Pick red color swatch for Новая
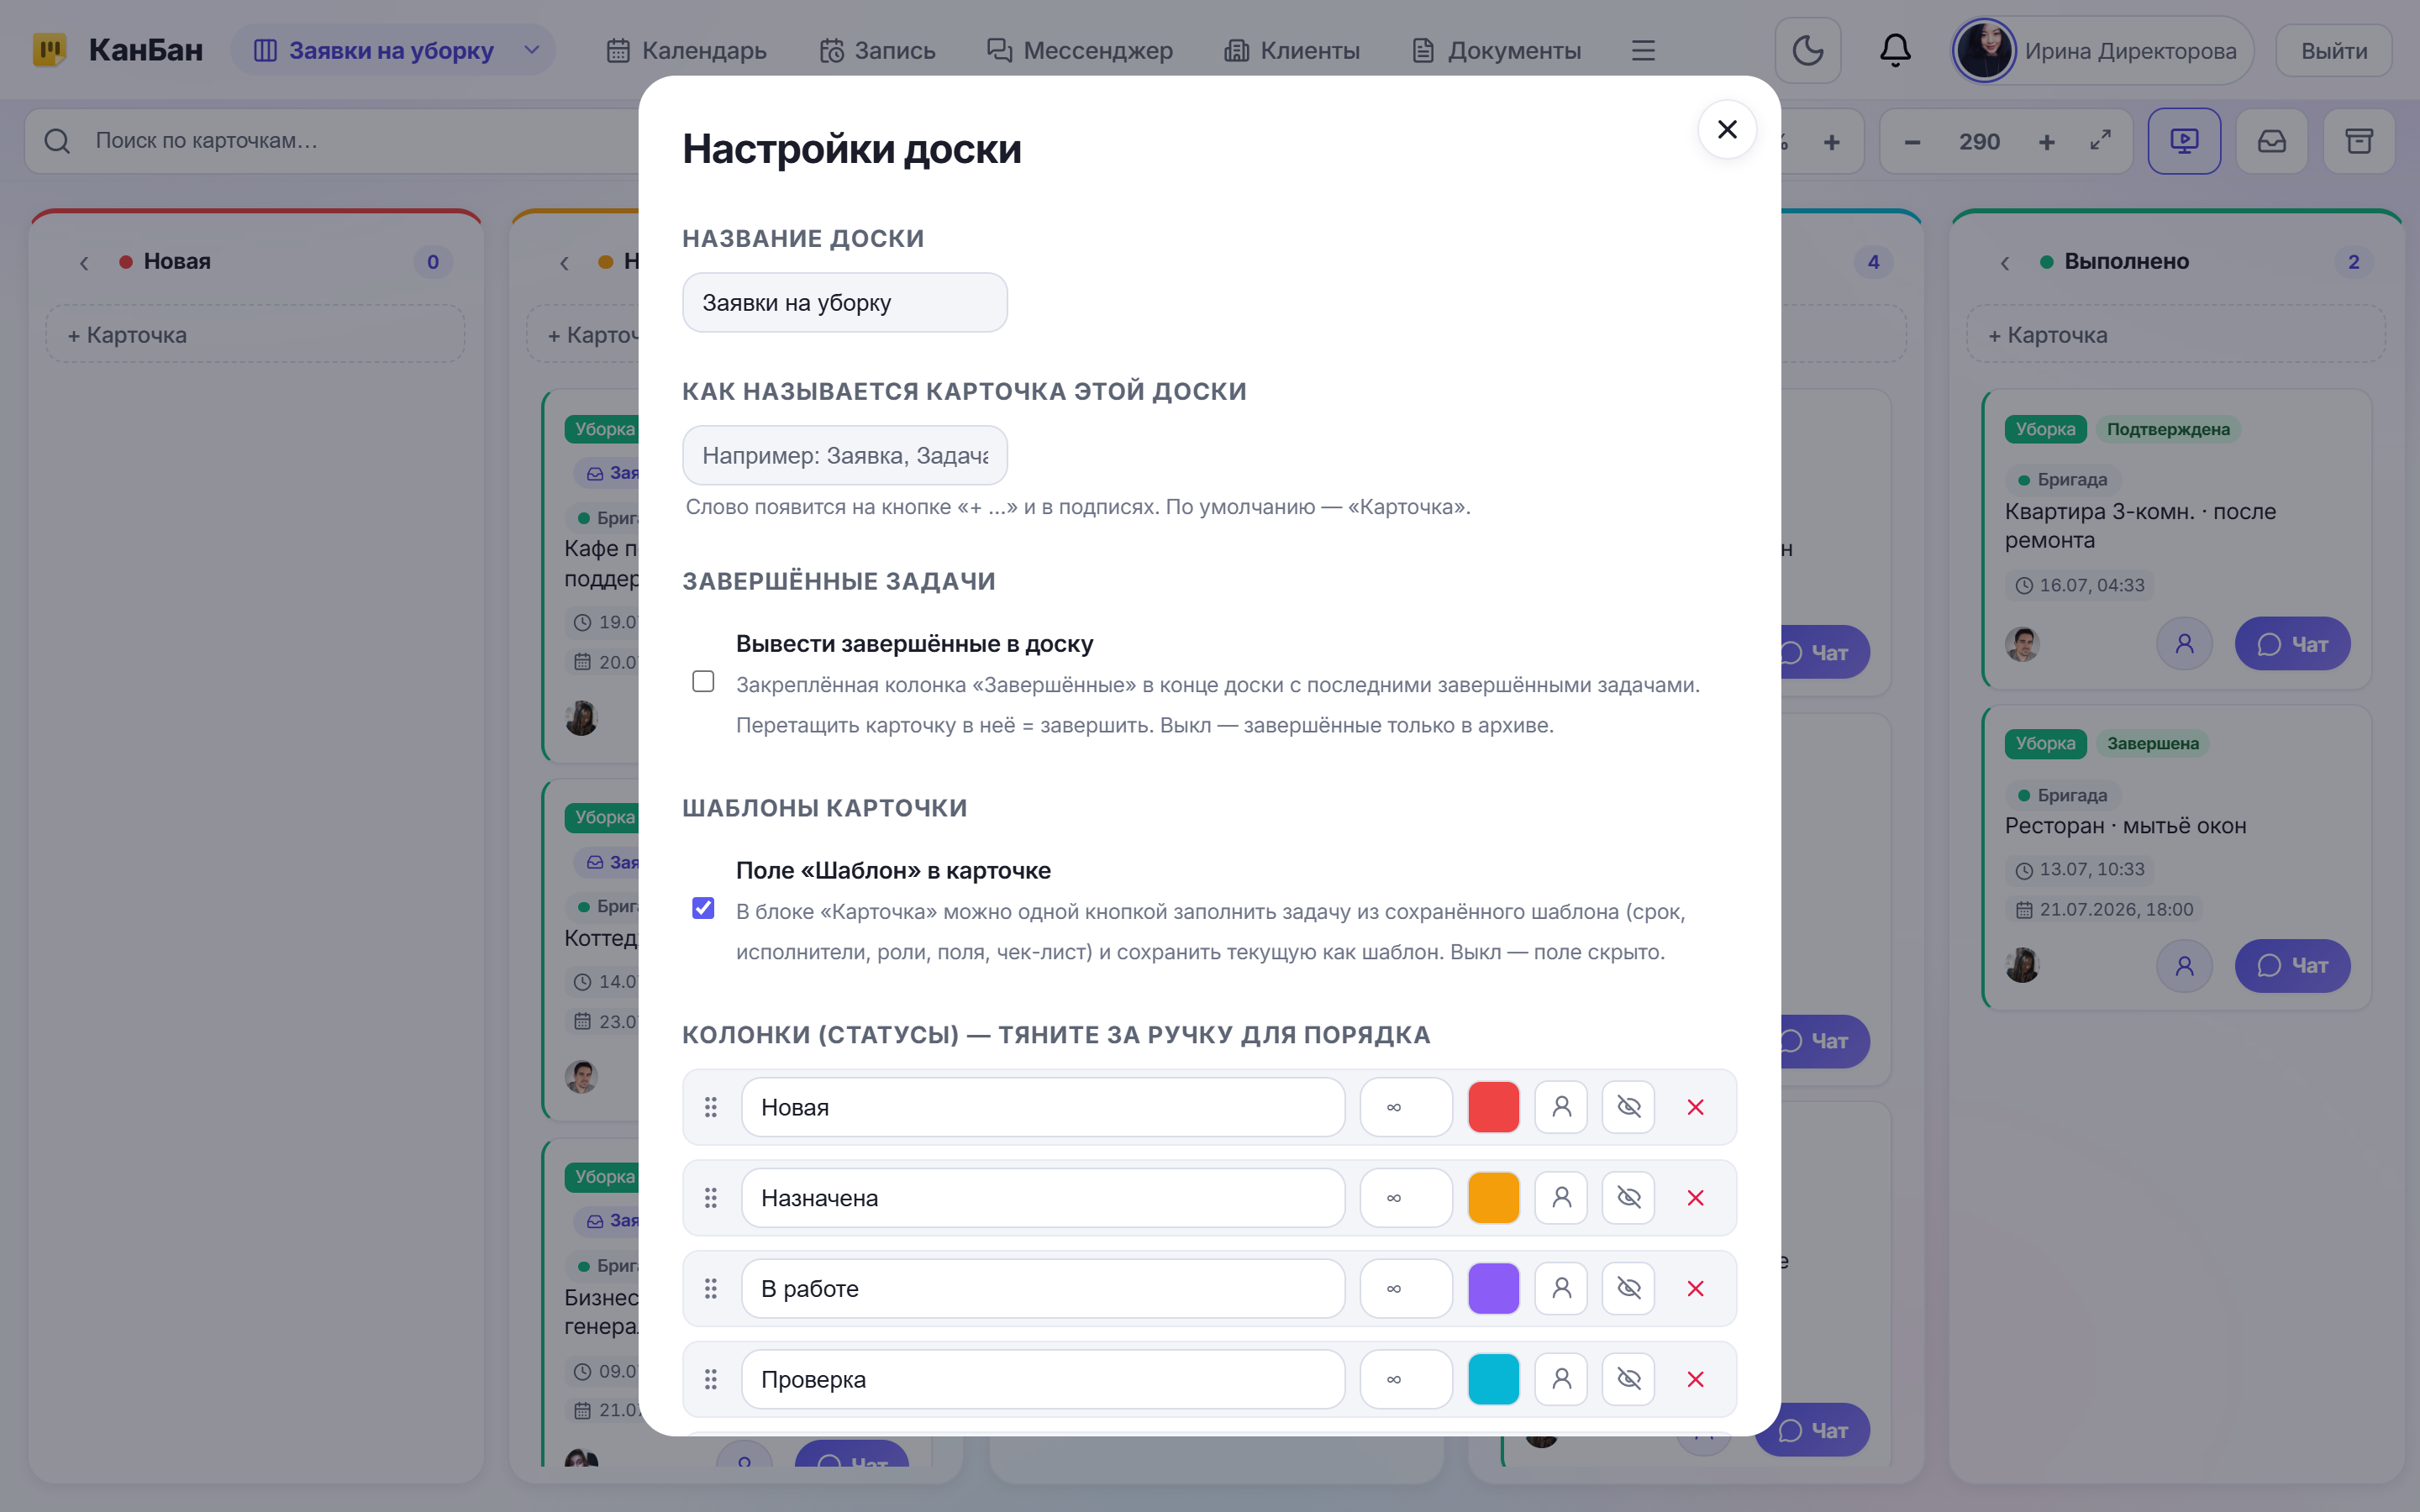The image size is (2420, 1512). [1493, 1107]
